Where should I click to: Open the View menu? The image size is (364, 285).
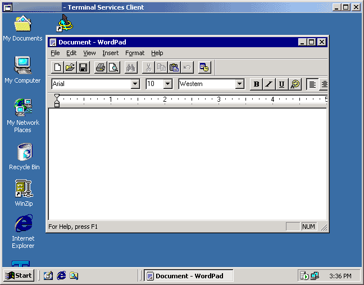tap(89, 53)
